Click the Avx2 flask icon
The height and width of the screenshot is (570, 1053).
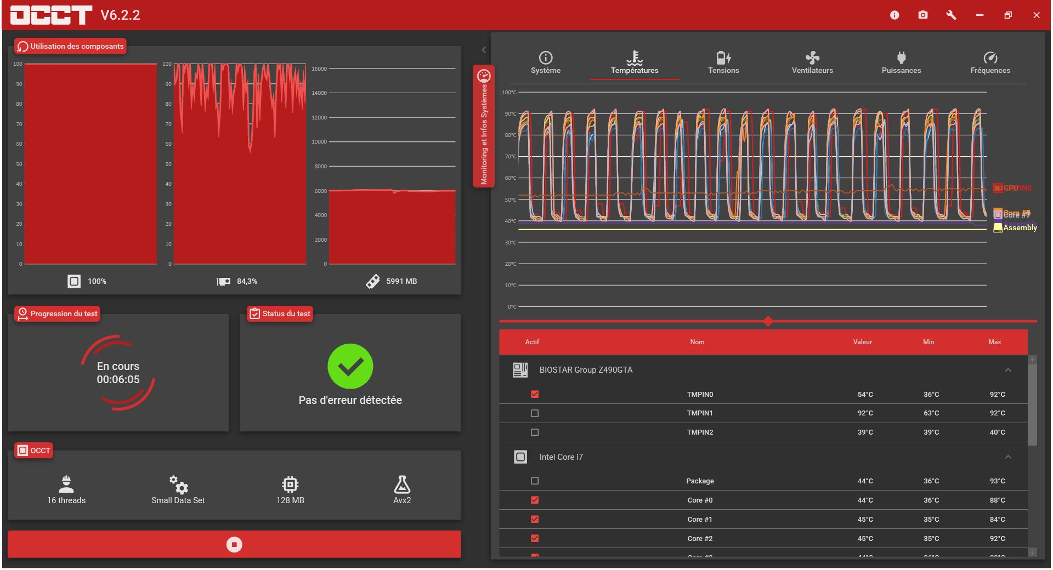402,485
